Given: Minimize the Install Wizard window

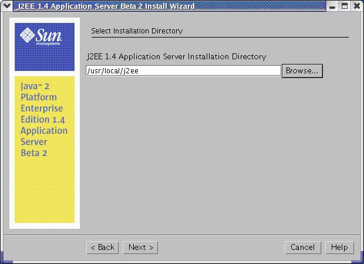Looking at the screenshot, I should point(333,6).
